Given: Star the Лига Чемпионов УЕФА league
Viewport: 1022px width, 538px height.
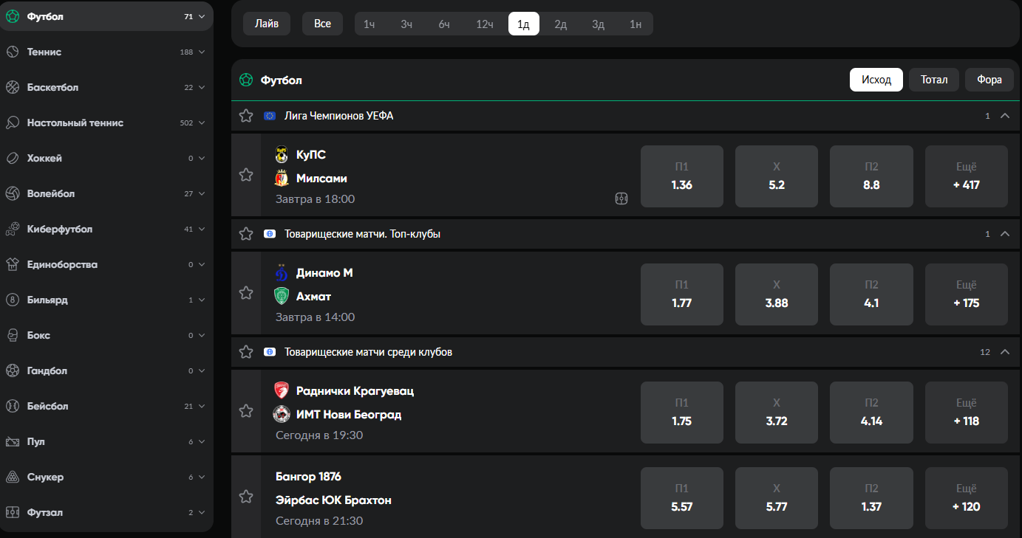Looking at the screenshot, I should [246, 116].
